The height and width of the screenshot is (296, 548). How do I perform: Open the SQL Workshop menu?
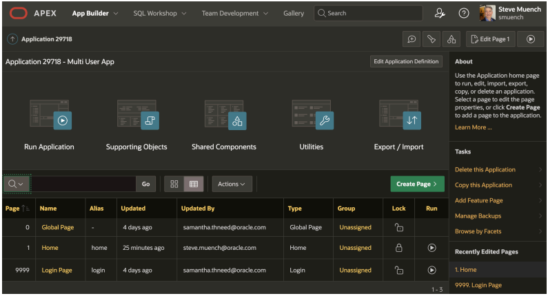160,13
